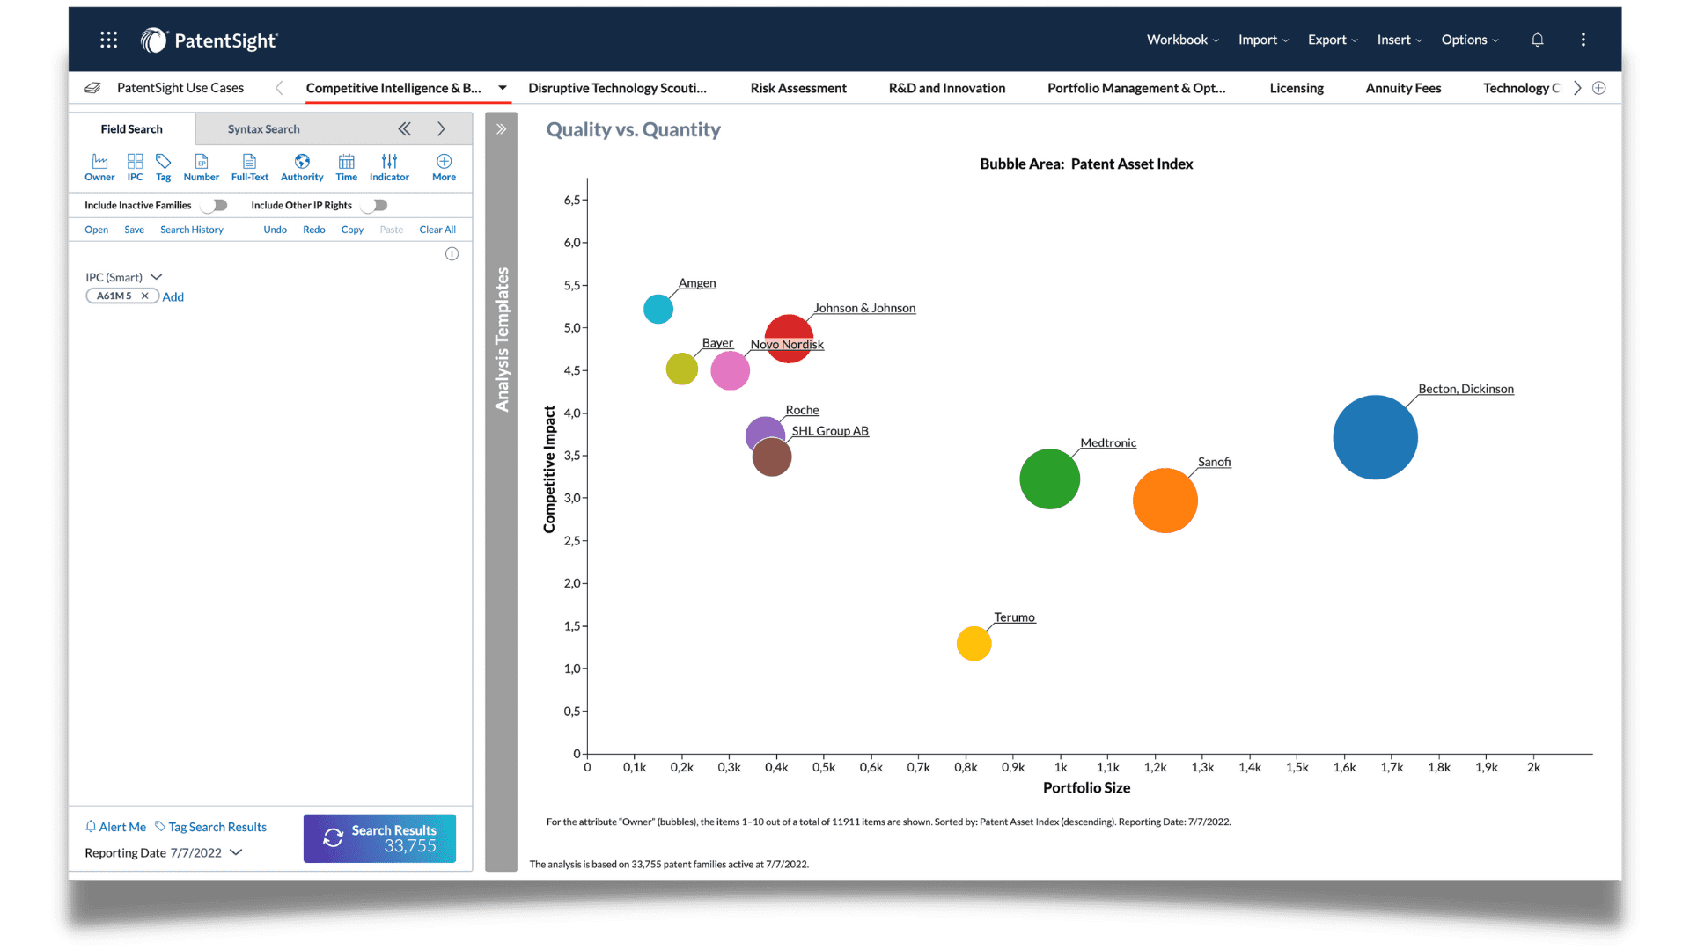Open the Import menu
1690x950 pixels.
(1263, 40)
